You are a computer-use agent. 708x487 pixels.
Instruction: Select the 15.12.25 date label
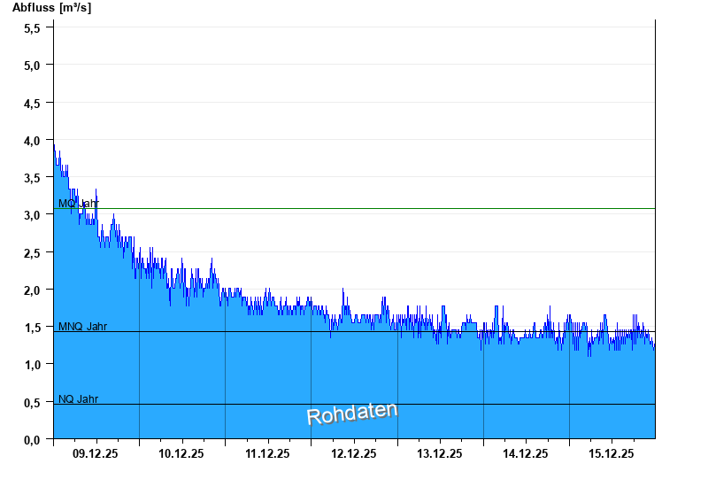[612, 453]
